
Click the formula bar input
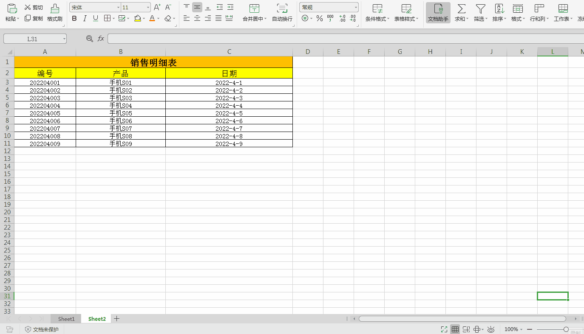pos(346,39)
